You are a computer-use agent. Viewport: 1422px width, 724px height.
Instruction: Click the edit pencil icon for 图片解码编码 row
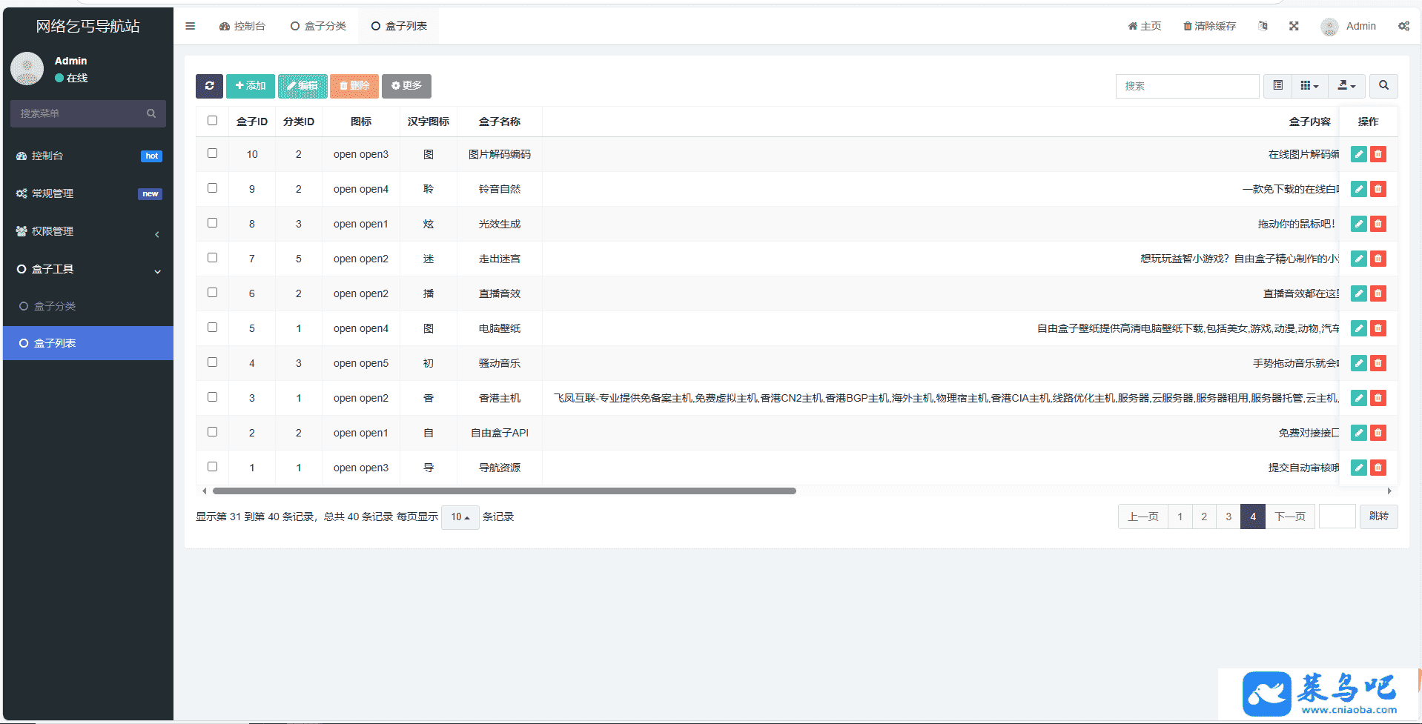[1358, 154]
